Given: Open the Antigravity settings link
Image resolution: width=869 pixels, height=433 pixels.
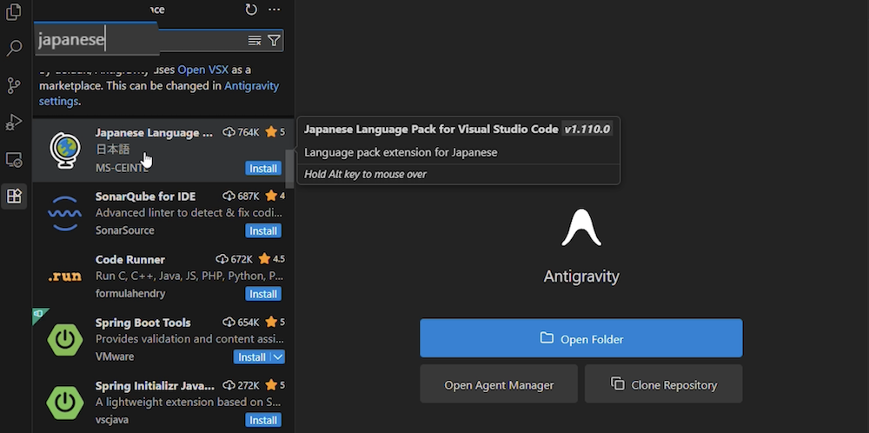Looking at the screenshot, I should 252,86.
